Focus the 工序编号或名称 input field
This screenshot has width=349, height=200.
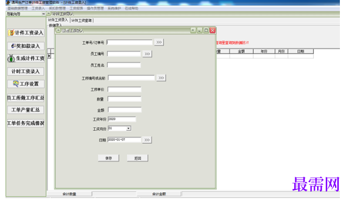pyautogui.click(x=131, y=78)
